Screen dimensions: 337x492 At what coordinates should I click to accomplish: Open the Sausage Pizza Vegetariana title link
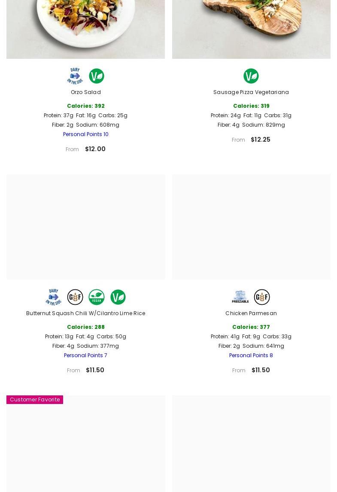(x=251, y=92)
